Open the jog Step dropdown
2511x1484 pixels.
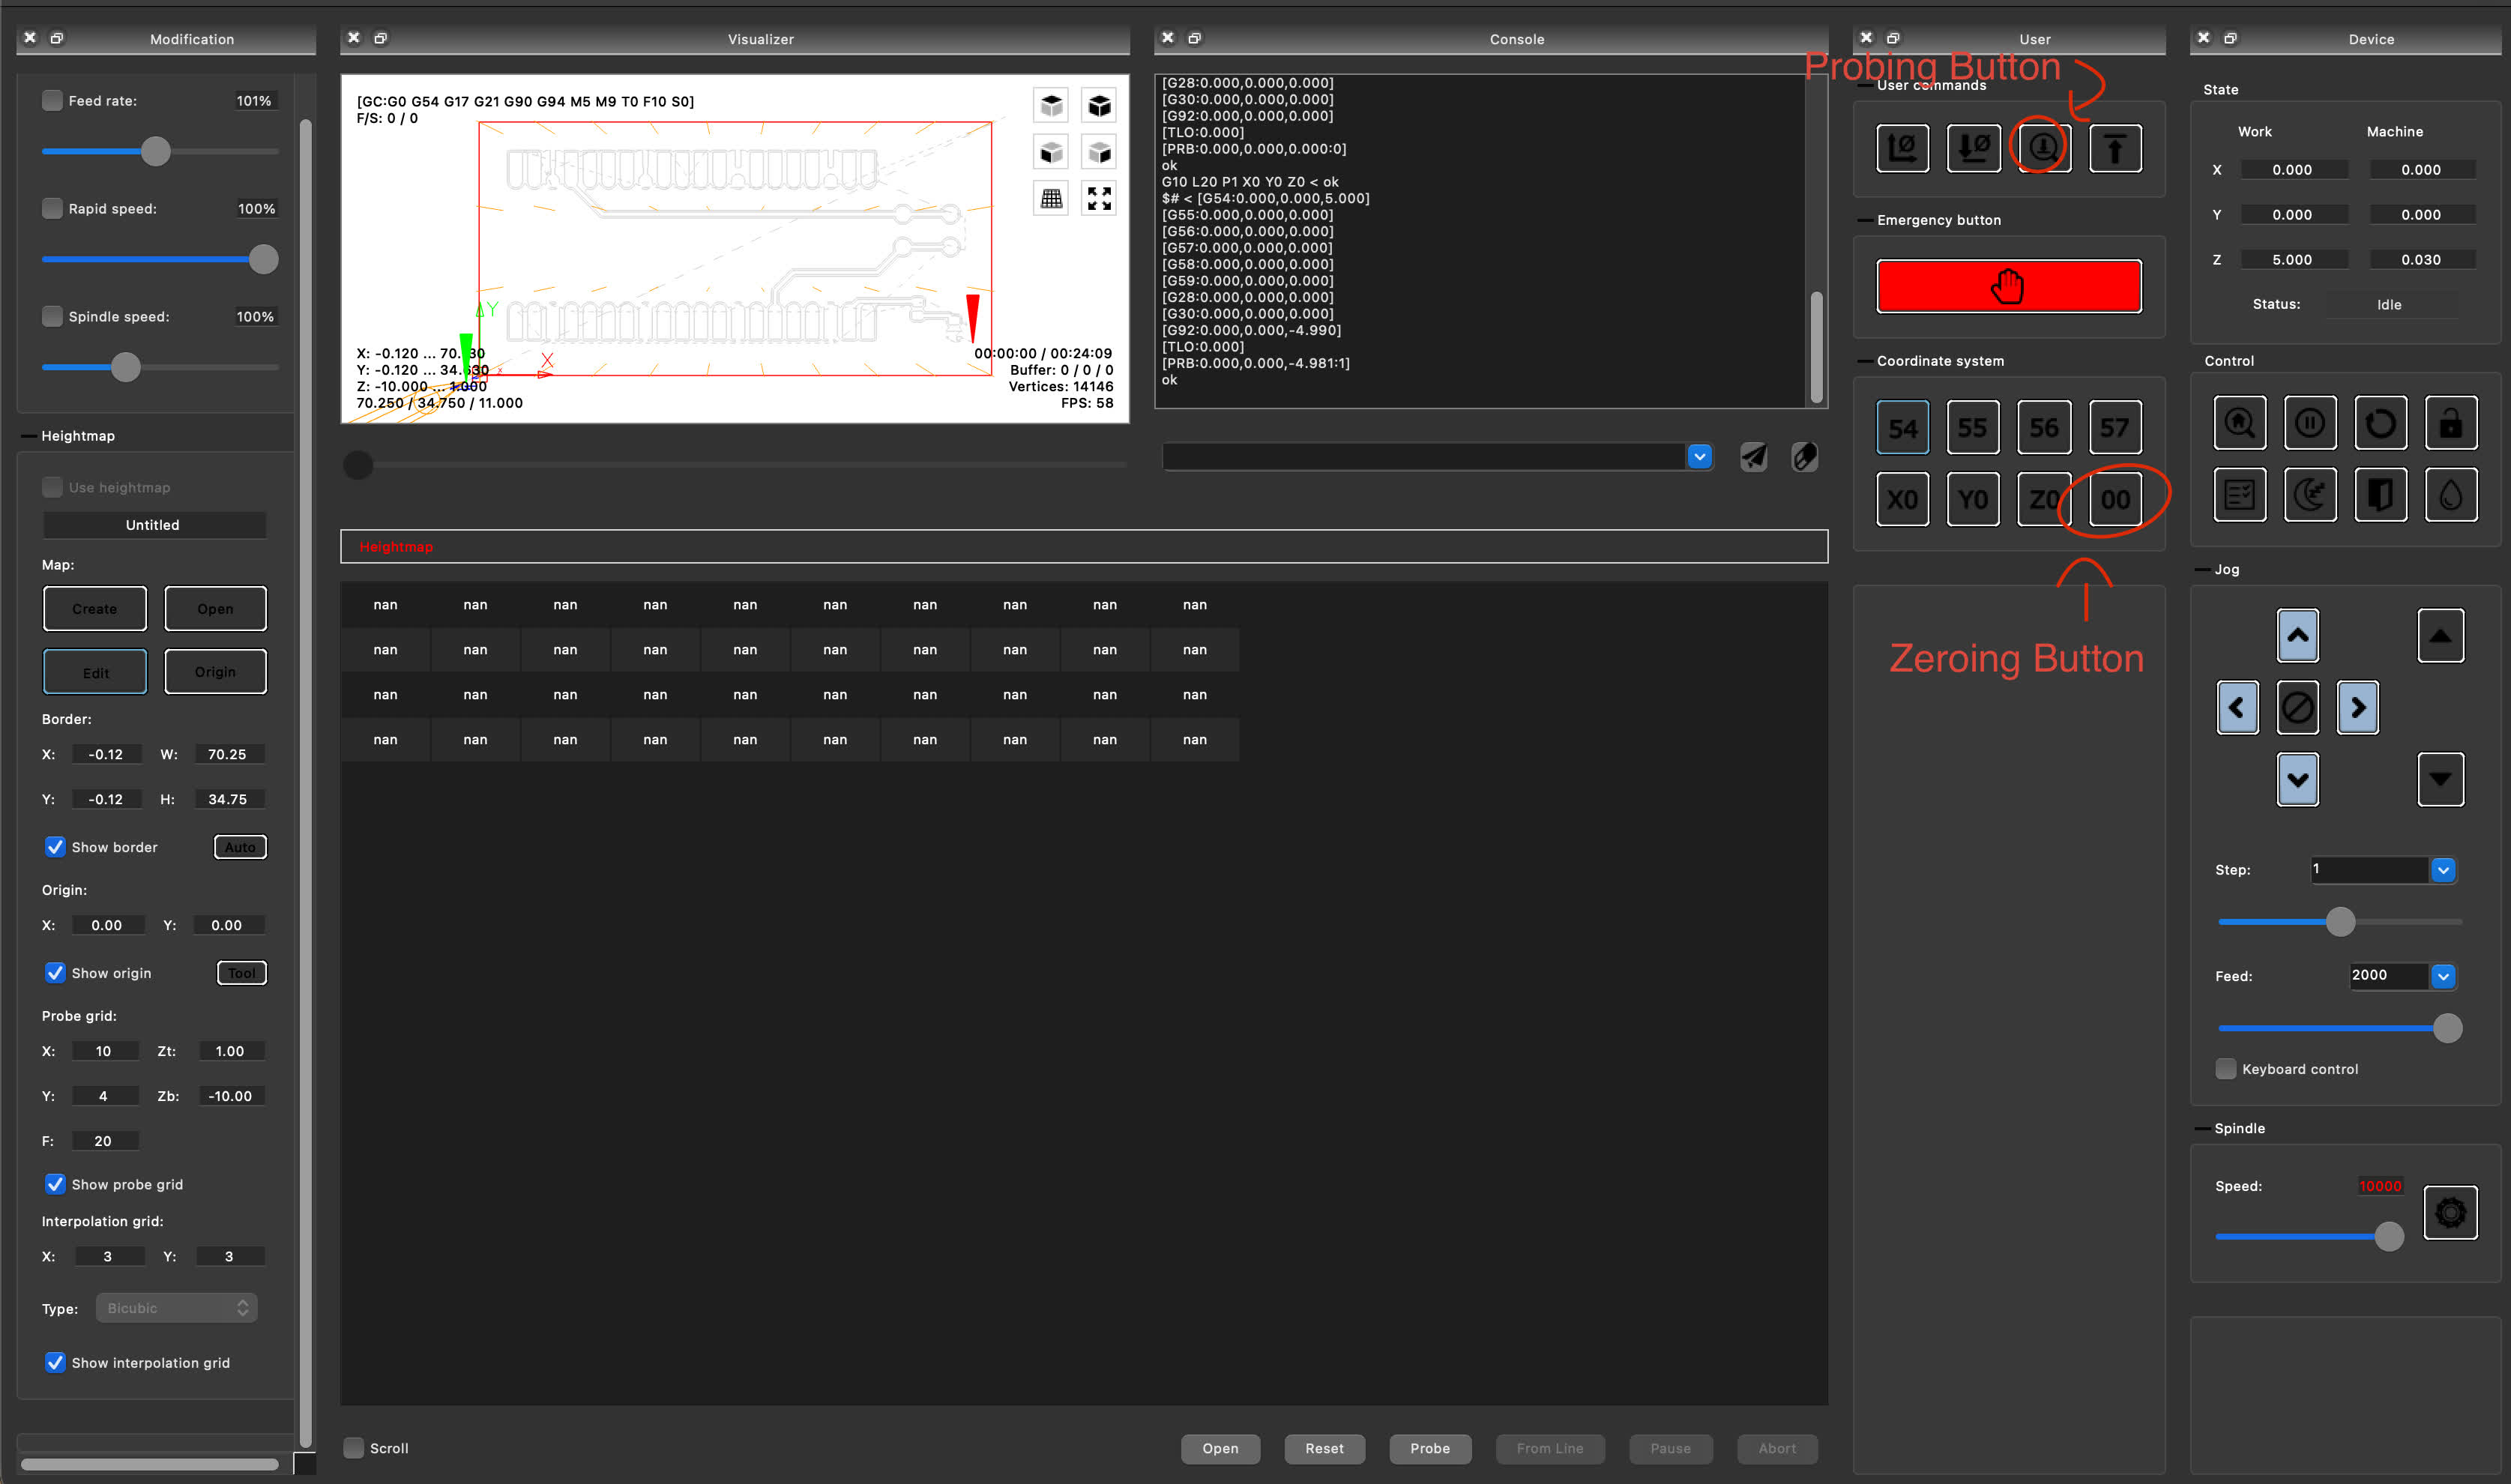pos(2442,870)
